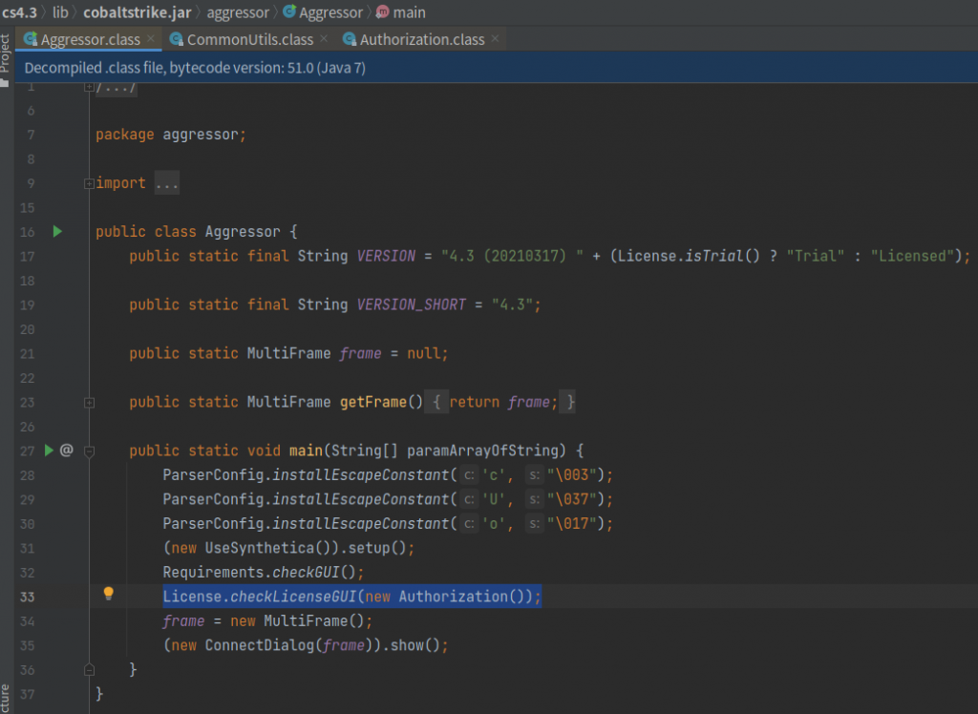The height and width of the screenshot is (714, 978).
Task: Click the run icon beside class Aggressor
Action: pos(57,231)
